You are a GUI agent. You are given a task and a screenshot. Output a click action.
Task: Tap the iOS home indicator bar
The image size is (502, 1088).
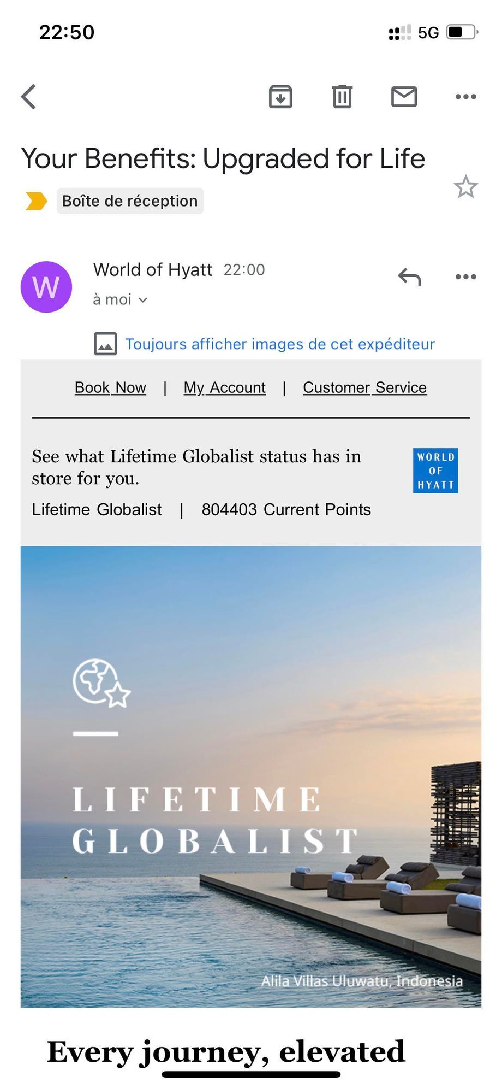[251, 1074]
